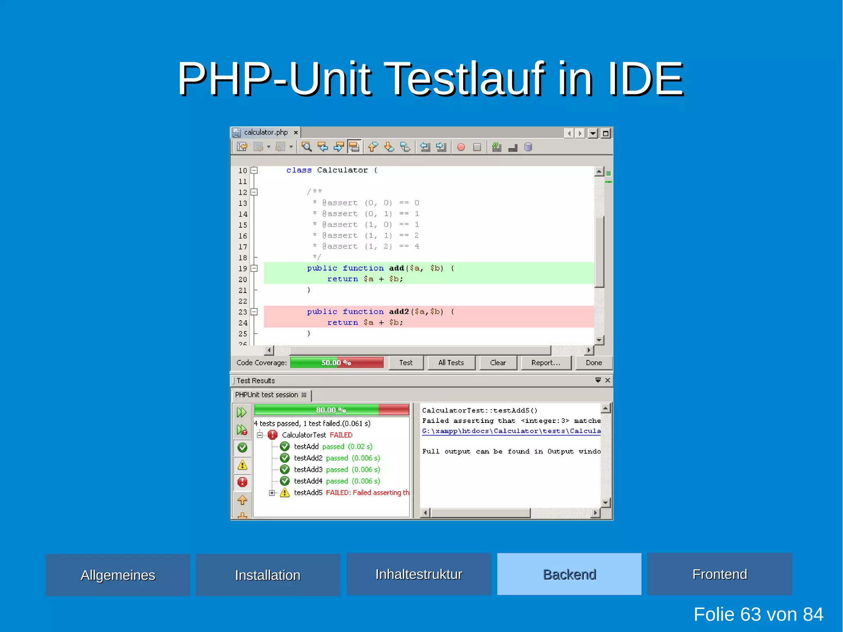Maximize the editor window icon
Viewport: 843px width, 632px height.
tap(605, 133)
